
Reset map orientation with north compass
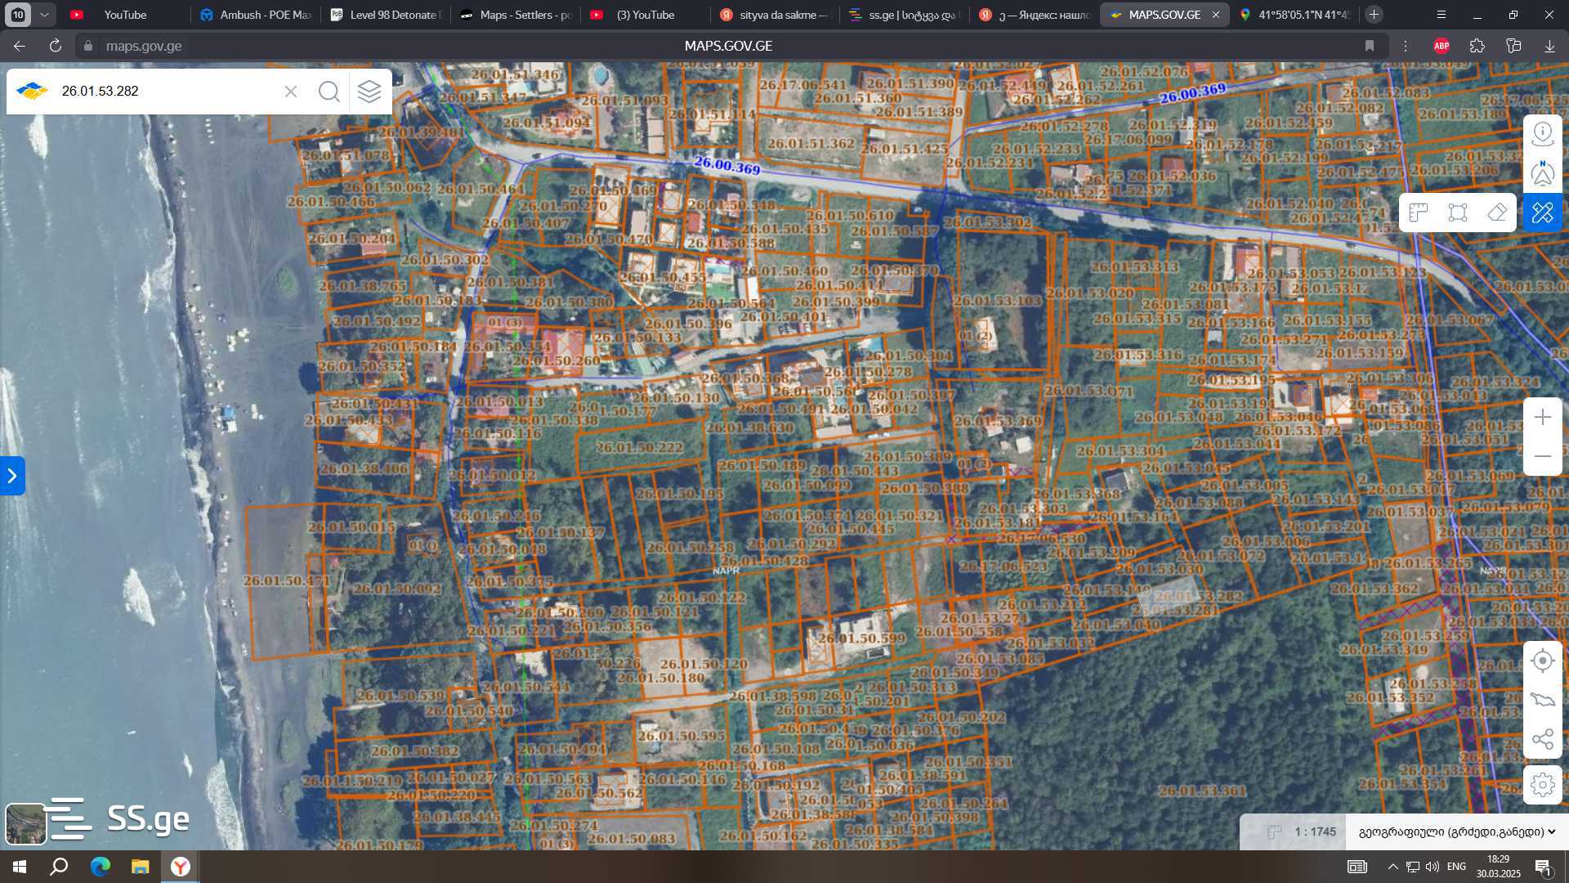(1542, 173)
